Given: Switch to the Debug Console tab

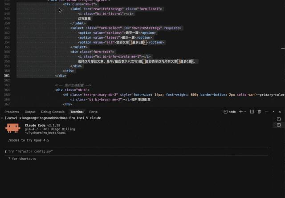Looking at the screenshot, I should [x=53, y=112].
